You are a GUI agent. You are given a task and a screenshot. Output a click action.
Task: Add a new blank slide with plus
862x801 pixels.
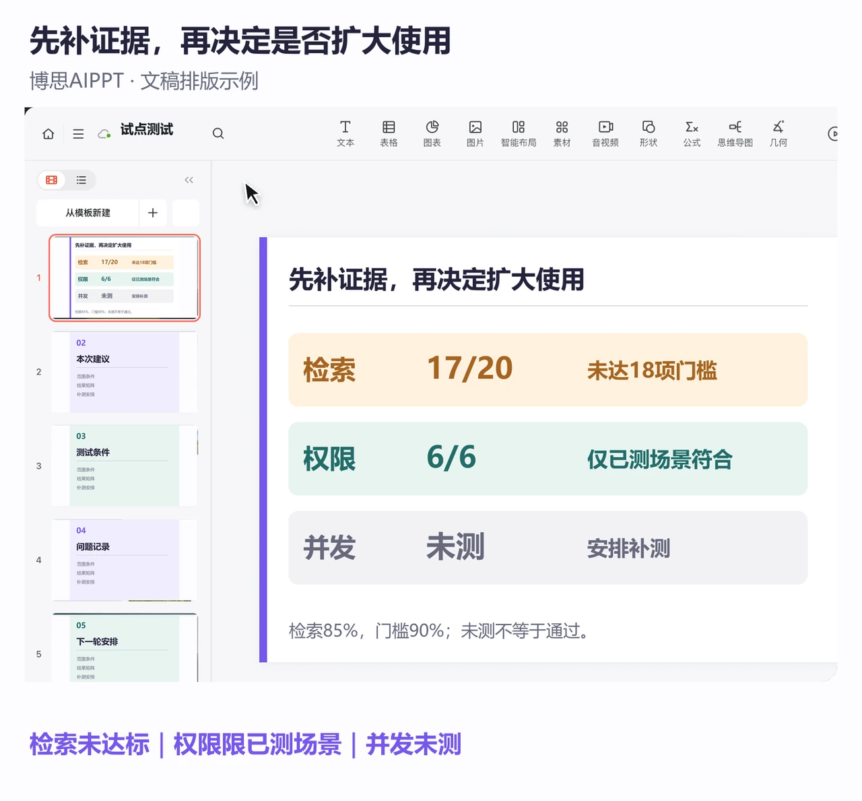tap(153, 213)
